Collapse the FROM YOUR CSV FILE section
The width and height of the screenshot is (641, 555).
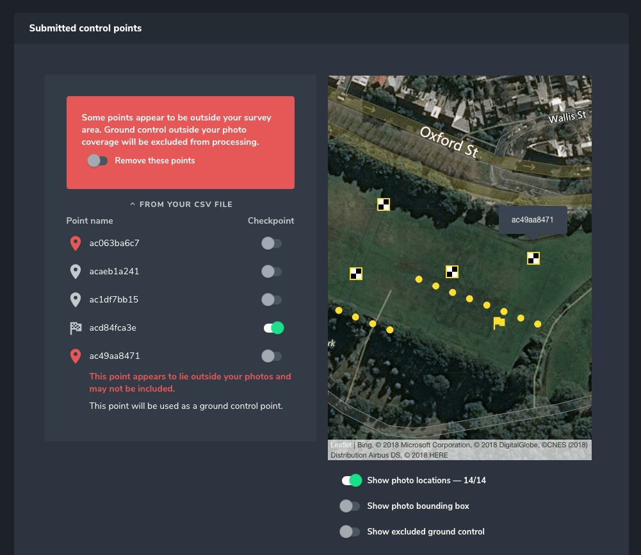pyautogui.click(x=181, y=204)
